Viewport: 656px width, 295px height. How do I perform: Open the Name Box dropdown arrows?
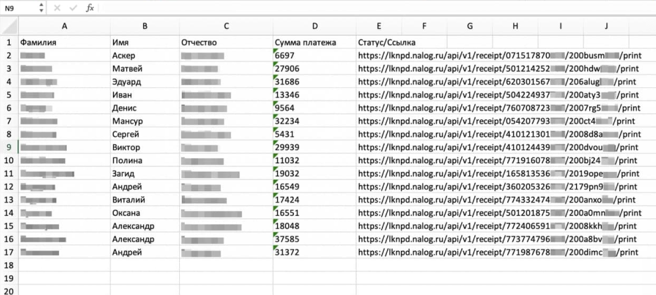coord(42,8)
